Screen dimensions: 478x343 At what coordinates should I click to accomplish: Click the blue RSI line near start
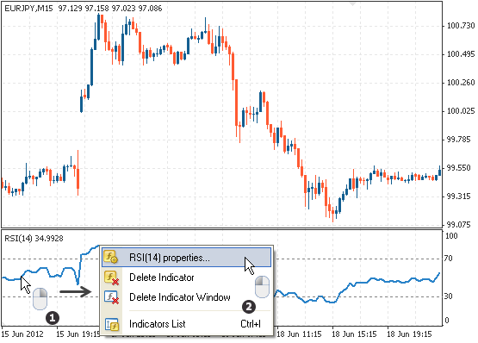(10, 278)
